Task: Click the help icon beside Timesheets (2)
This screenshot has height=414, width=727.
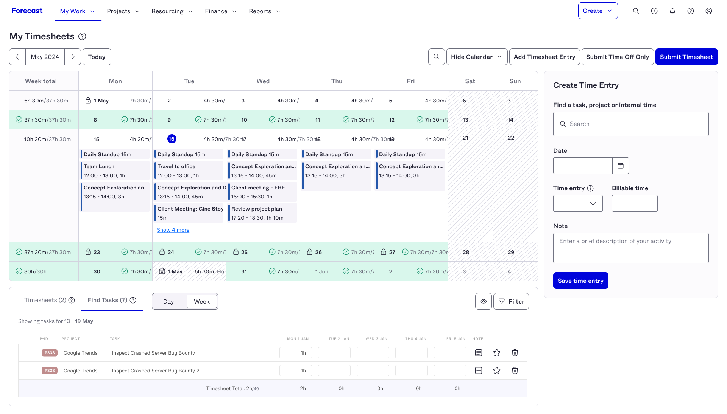Action: pos(72,300)
